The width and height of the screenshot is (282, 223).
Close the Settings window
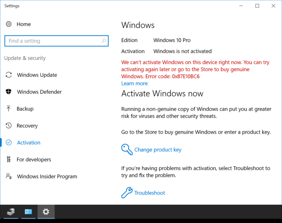click(273, 6)
